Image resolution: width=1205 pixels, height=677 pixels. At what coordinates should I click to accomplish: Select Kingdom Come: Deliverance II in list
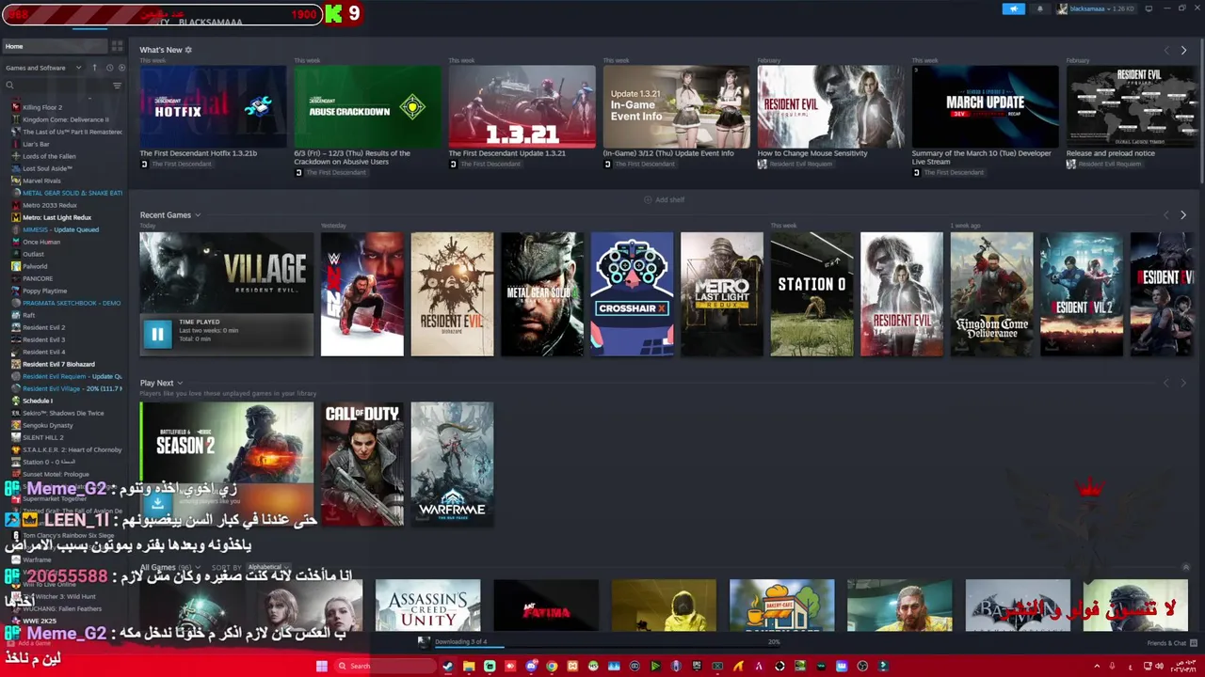point(65,119)
